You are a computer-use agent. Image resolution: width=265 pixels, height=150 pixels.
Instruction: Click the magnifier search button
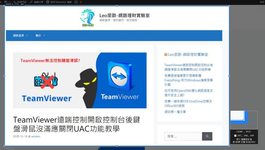click(207, 136)
